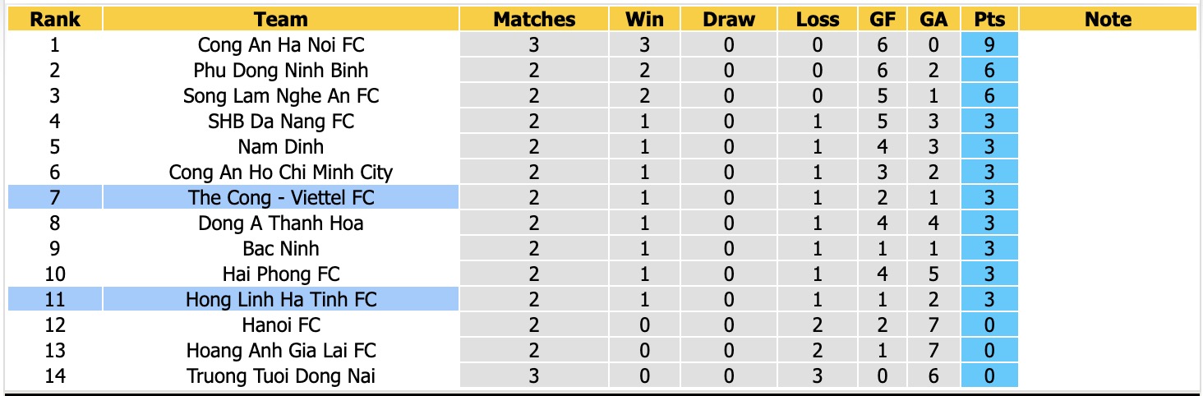
Task: Click the Hoang Anh Gia Lai FC team name
Action: pos(281,350)
